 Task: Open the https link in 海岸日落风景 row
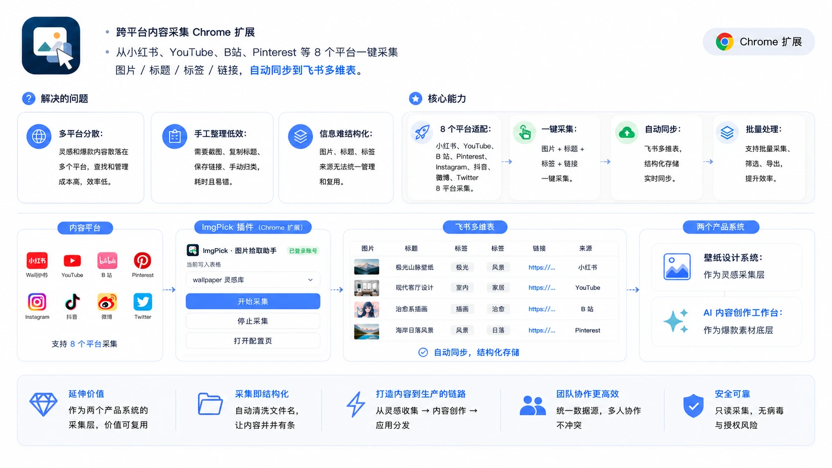pyautogui.click(x=541, y=331)
